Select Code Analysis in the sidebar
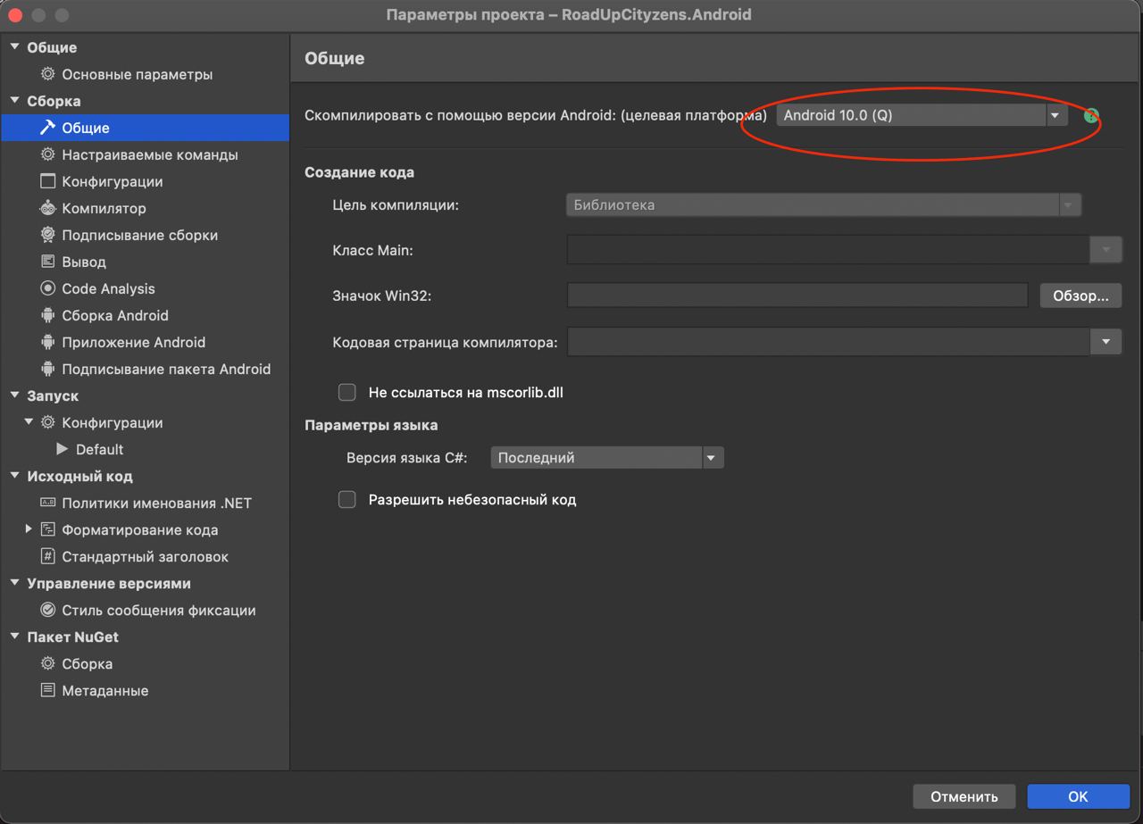 [108, 288]
